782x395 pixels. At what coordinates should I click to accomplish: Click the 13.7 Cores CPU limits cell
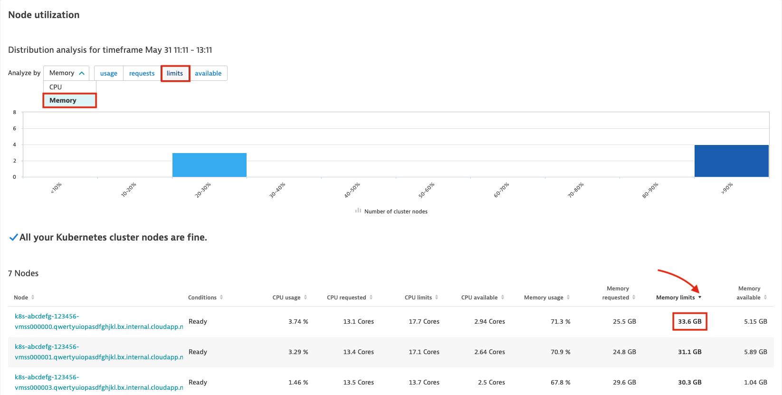424,382
